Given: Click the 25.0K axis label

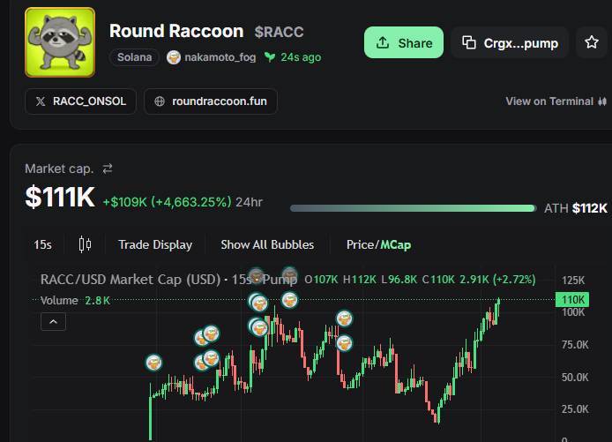Looking at the screenshot, I should point(575,409).
